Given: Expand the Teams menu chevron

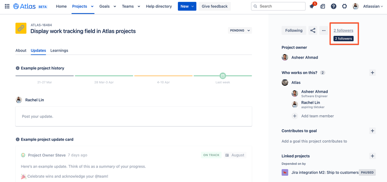Looking at the screenshot, I should (139, 7).
